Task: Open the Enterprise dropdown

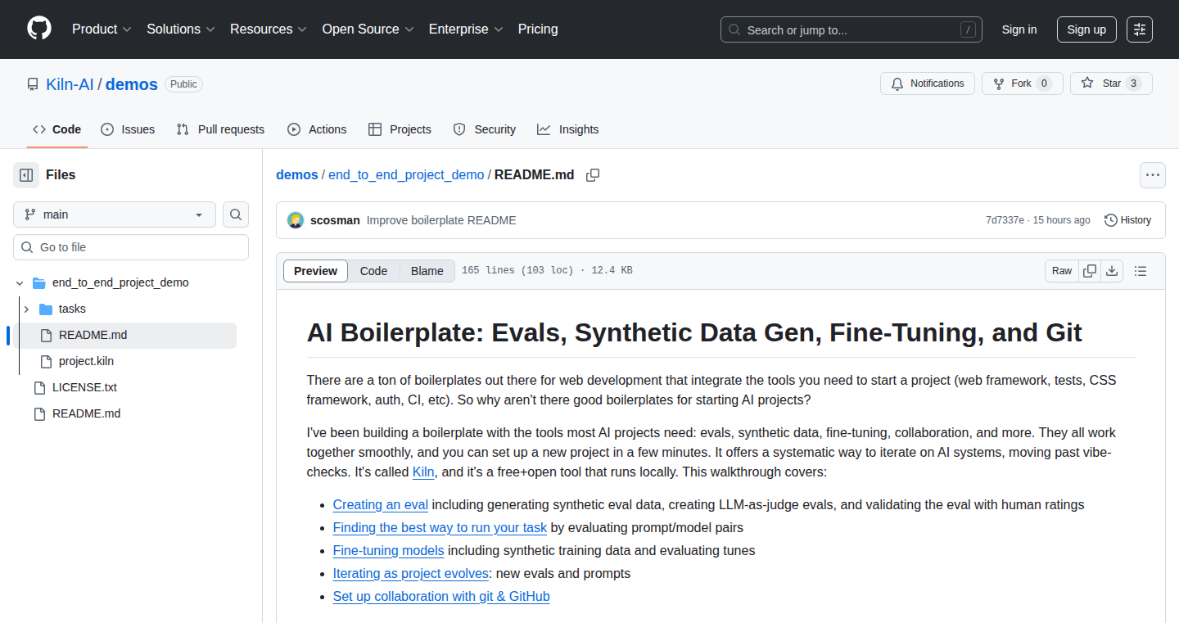Action: (466, 29)
